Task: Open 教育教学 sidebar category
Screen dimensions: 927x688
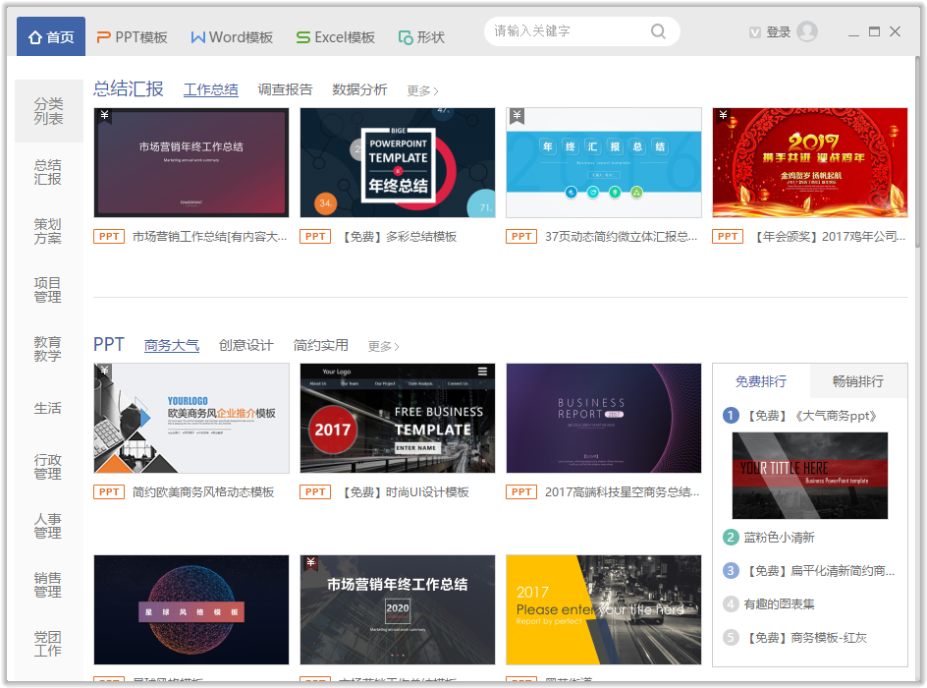Action: coord(48,349)
